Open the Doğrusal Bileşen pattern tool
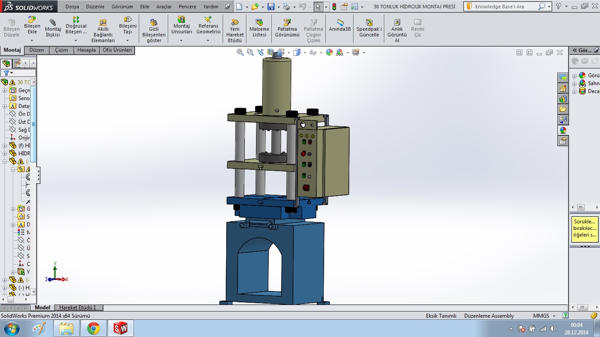600x337 pixels. click(x=76, y=26)
